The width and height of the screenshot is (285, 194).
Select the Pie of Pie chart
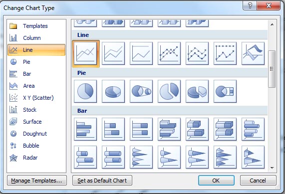coord(141,91)
